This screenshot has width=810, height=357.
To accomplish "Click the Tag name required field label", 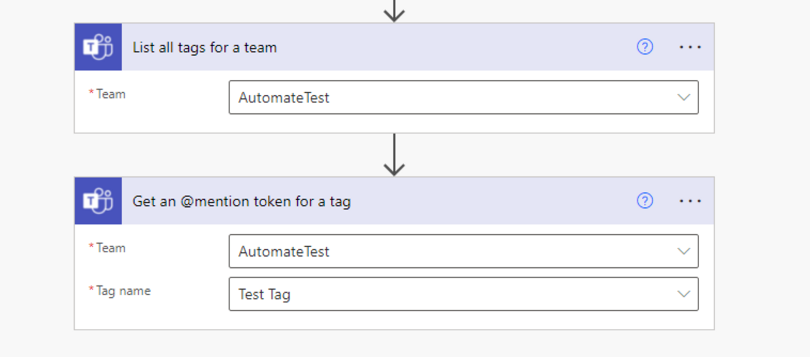I will [x=123, y=291].
